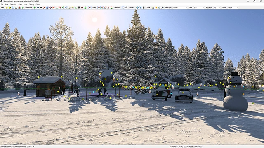Click the dark round tools icon
The image size is (264, 148).
159,7
